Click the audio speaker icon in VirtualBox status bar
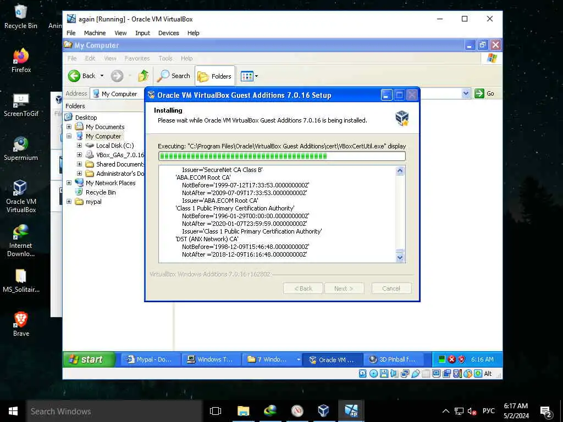Screen dimensions: 563x422 (x=394, y=374)
